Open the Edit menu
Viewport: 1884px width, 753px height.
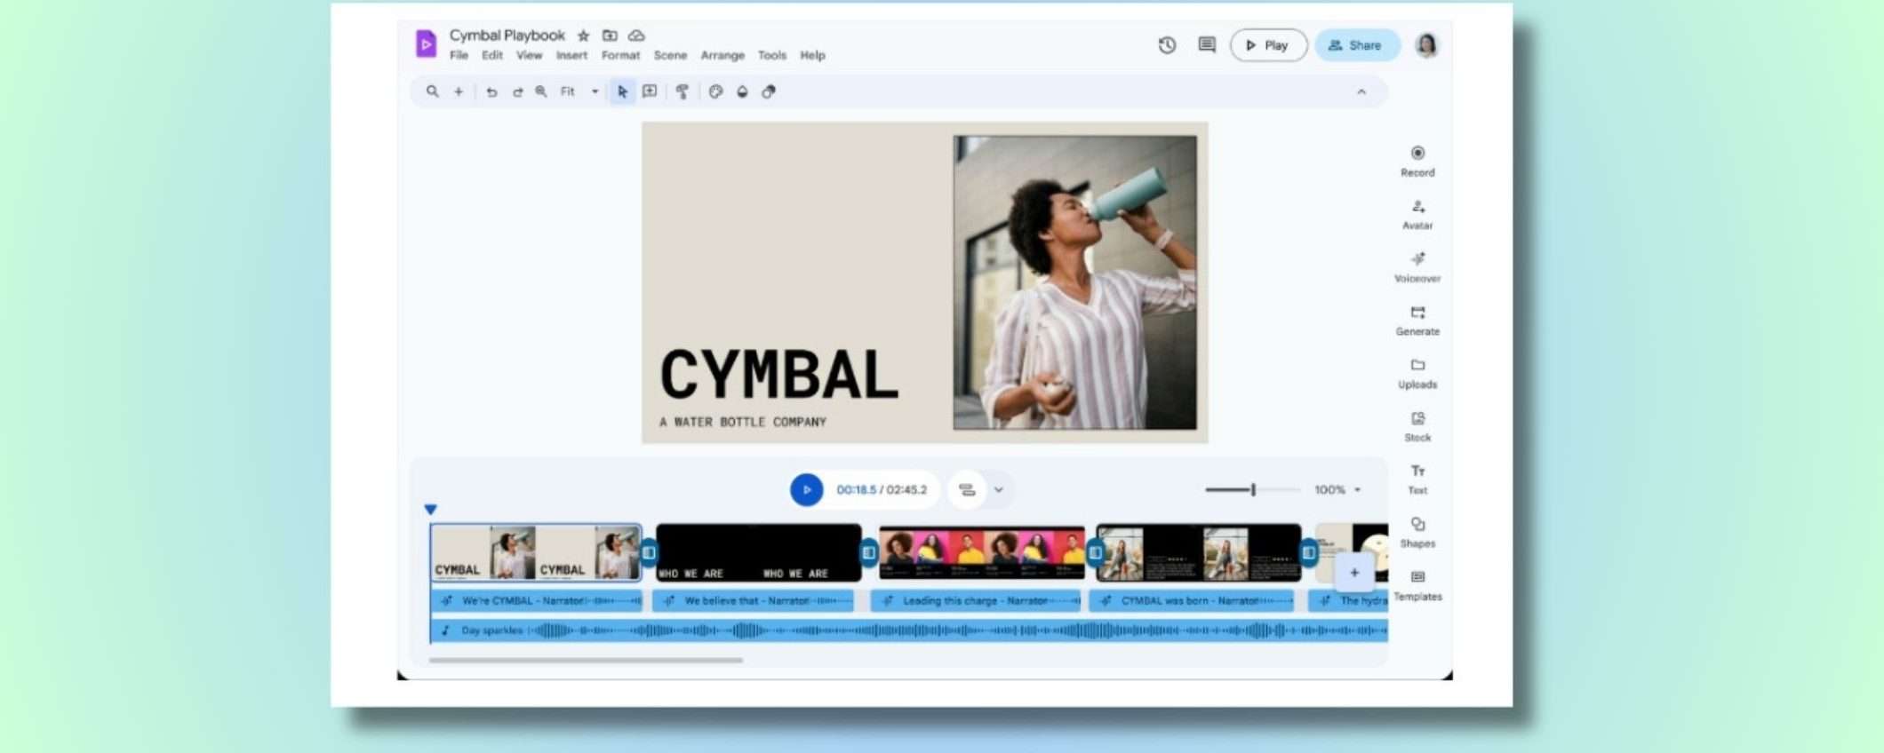[x=492, y=55]
